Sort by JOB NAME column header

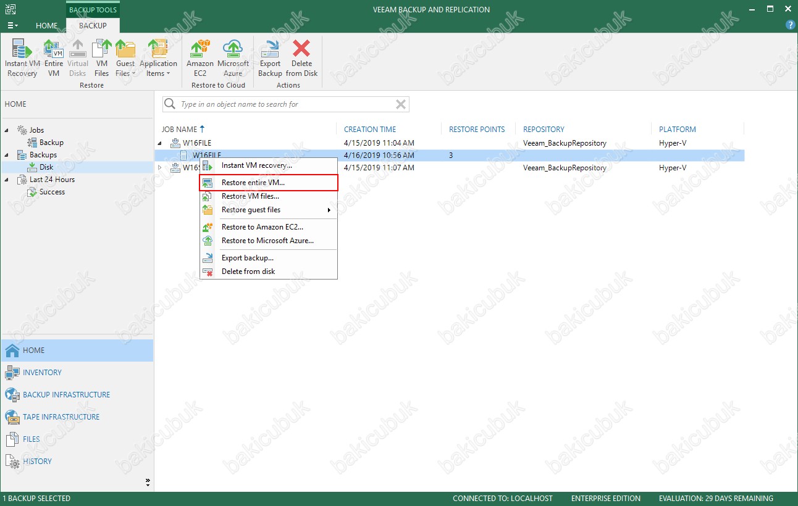183,130
